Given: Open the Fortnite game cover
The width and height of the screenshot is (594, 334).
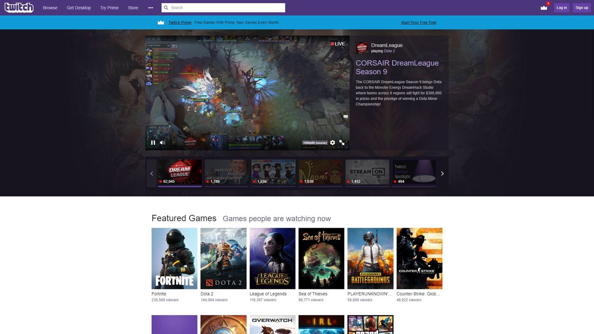Looking at the screenshot, I should 174,258.
